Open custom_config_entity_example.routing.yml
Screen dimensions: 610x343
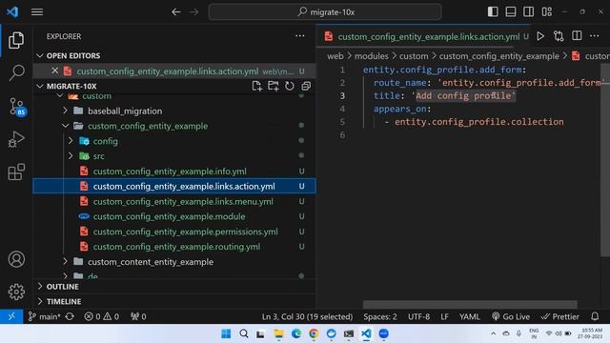point(174,247)
